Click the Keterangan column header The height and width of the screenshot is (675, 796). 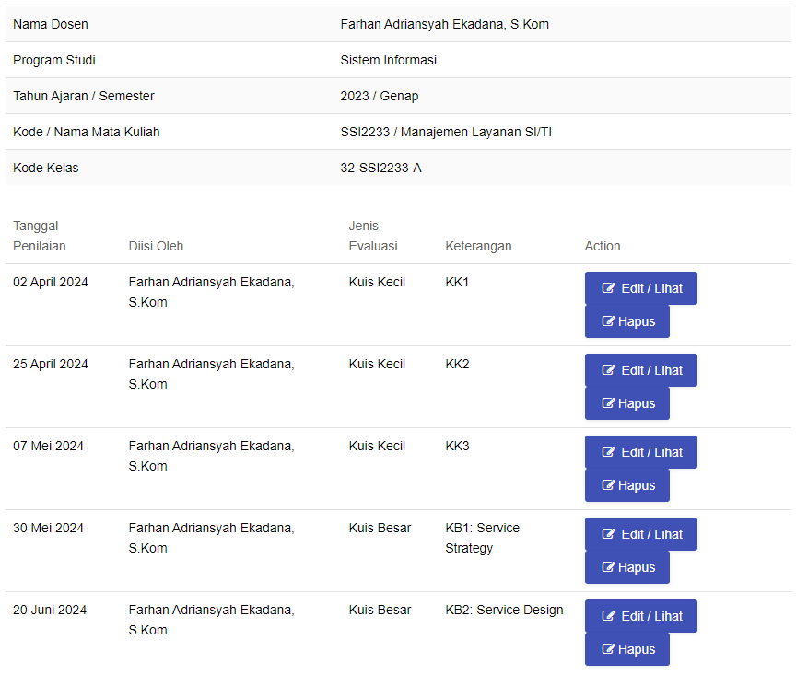478,246
